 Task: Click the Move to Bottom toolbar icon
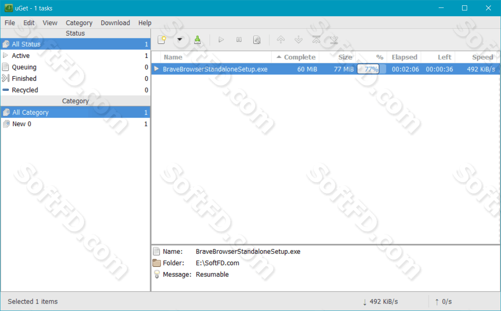(334, 40)
